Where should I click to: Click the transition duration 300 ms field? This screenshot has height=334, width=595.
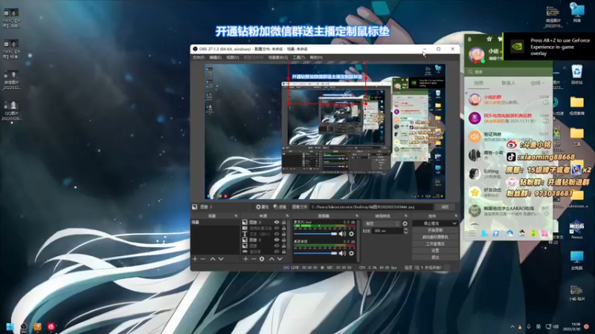(x=387, y=231)
